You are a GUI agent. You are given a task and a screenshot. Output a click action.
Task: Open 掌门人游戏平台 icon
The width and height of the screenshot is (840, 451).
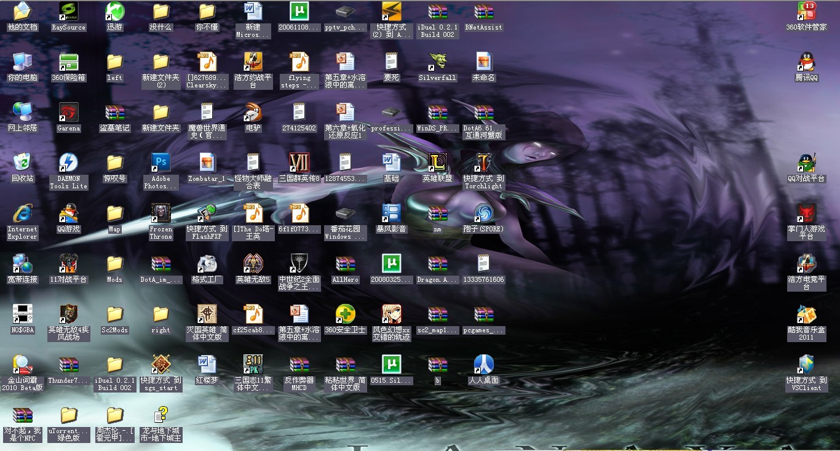(x=806, y=213)
